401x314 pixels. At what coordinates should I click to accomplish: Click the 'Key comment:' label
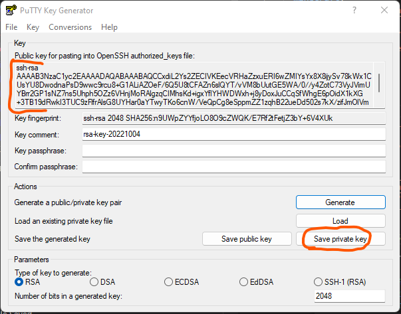pos(37,135)
